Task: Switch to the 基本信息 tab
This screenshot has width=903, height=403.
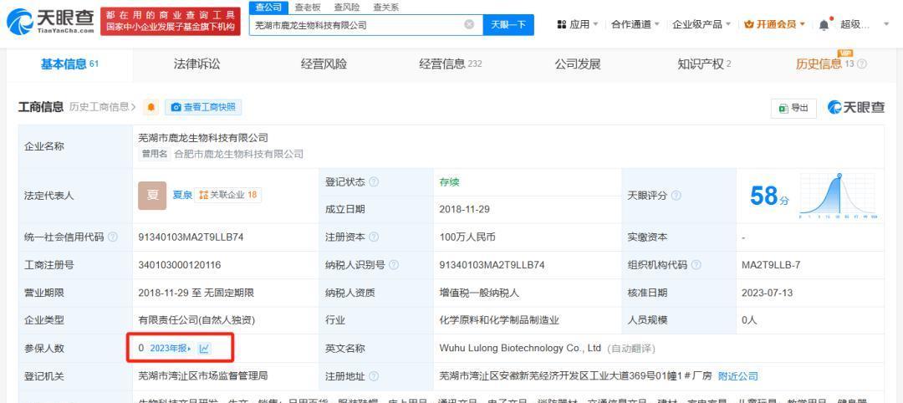Action: tap(69, 64)
